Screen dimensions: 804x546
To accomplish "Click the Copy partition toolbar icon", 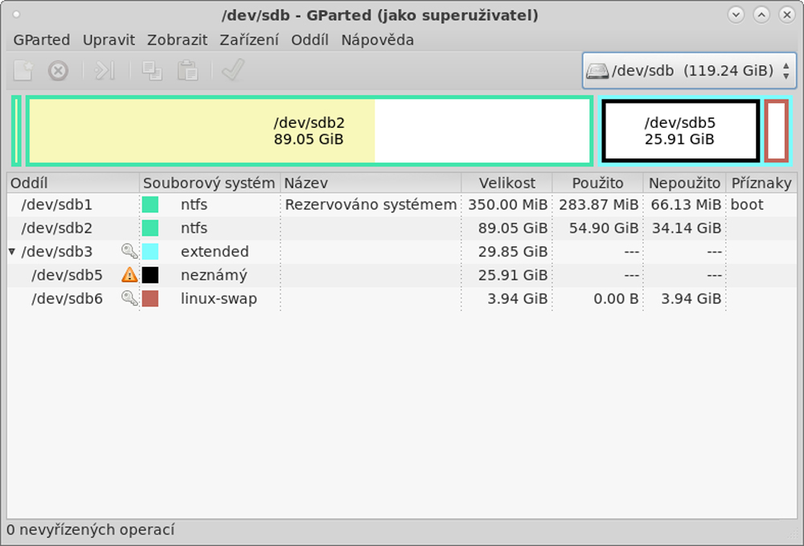I will pos(152,70).
